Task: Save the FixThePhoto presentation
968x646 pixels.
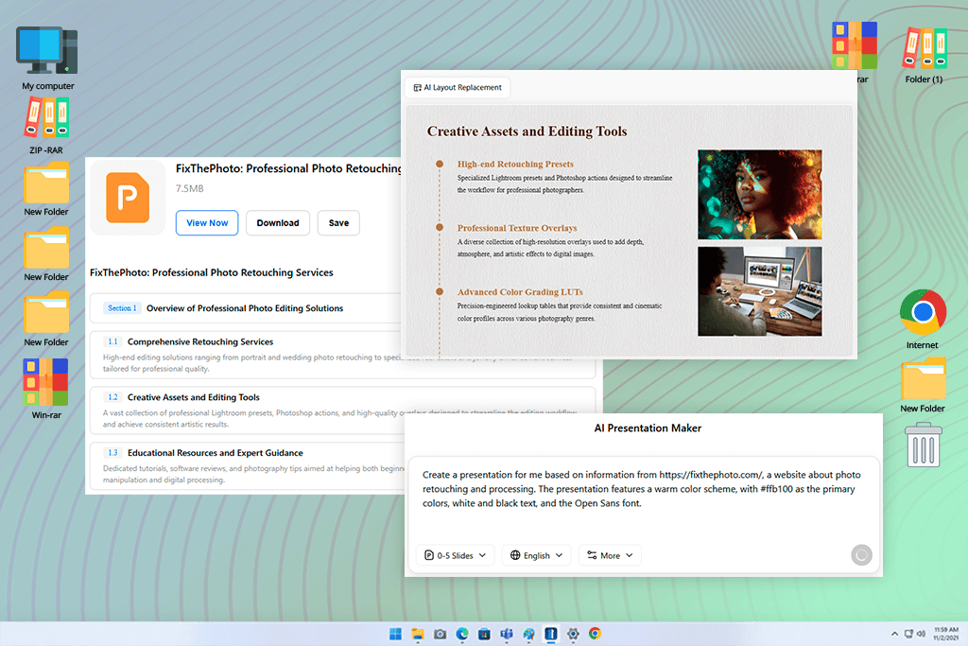Action: [338, 223]
